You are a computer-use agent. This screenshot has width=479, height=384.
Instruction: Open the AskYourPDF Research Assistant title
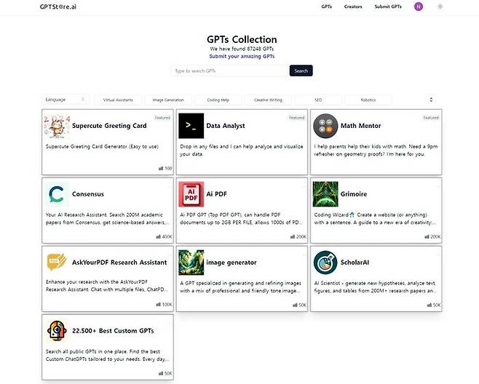[119, 263]
